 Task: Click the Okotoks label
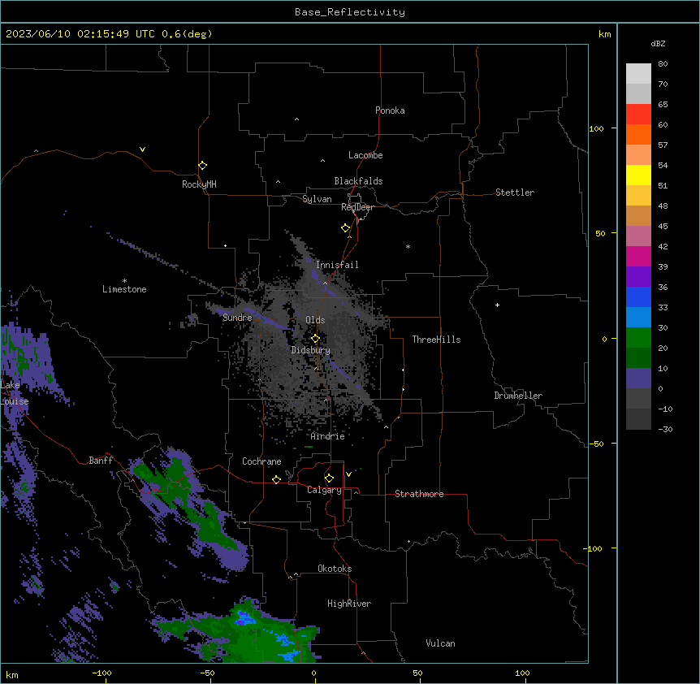[x=335, y=569]
